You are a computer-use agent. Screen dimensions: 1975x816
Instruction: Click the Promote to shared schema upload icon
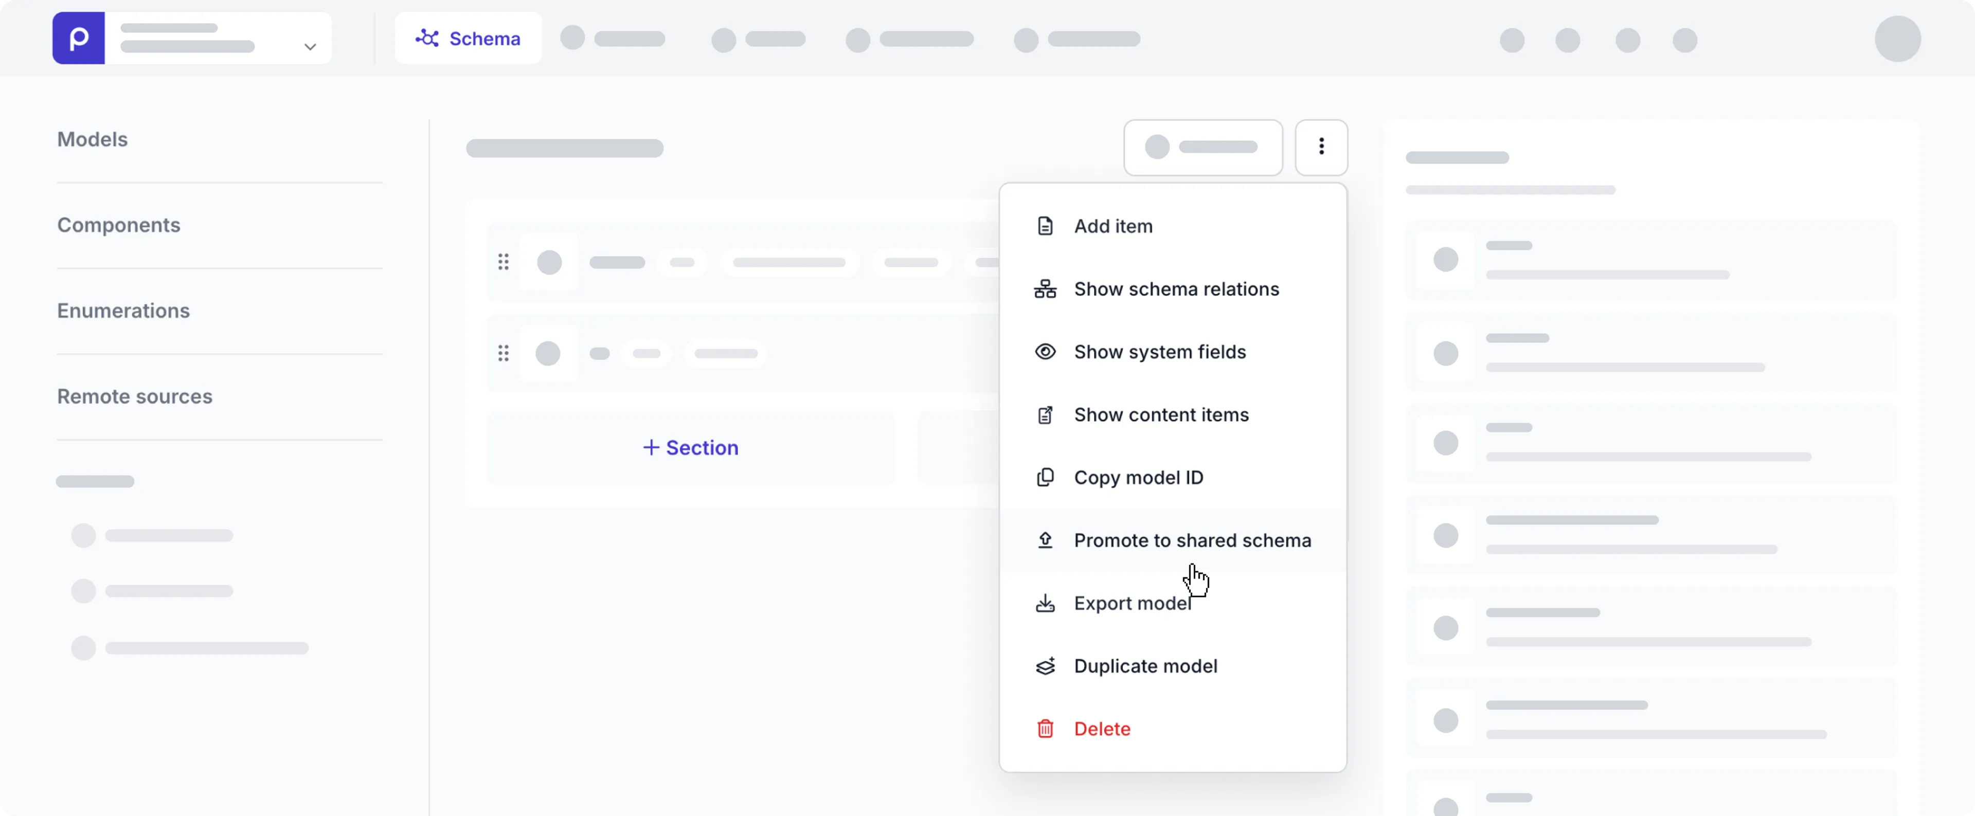1044,540
